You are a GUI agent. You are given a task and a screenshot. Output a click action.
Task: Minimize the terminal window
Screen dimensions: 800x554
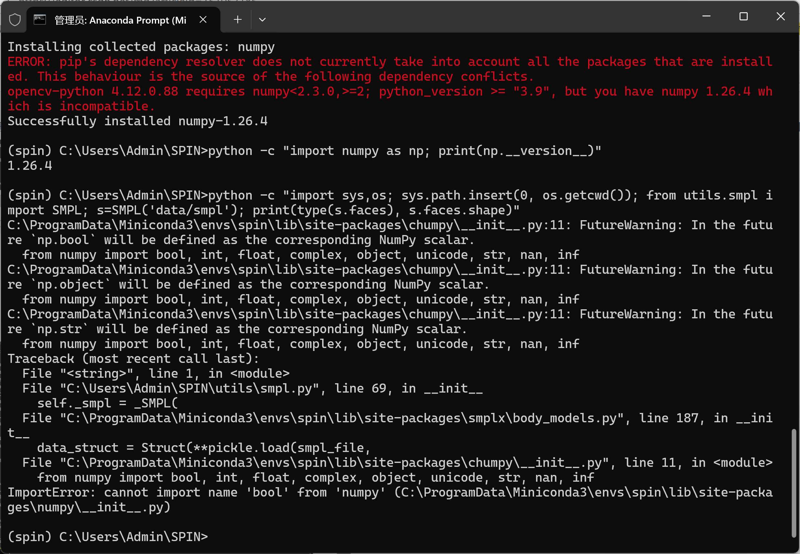706,16
